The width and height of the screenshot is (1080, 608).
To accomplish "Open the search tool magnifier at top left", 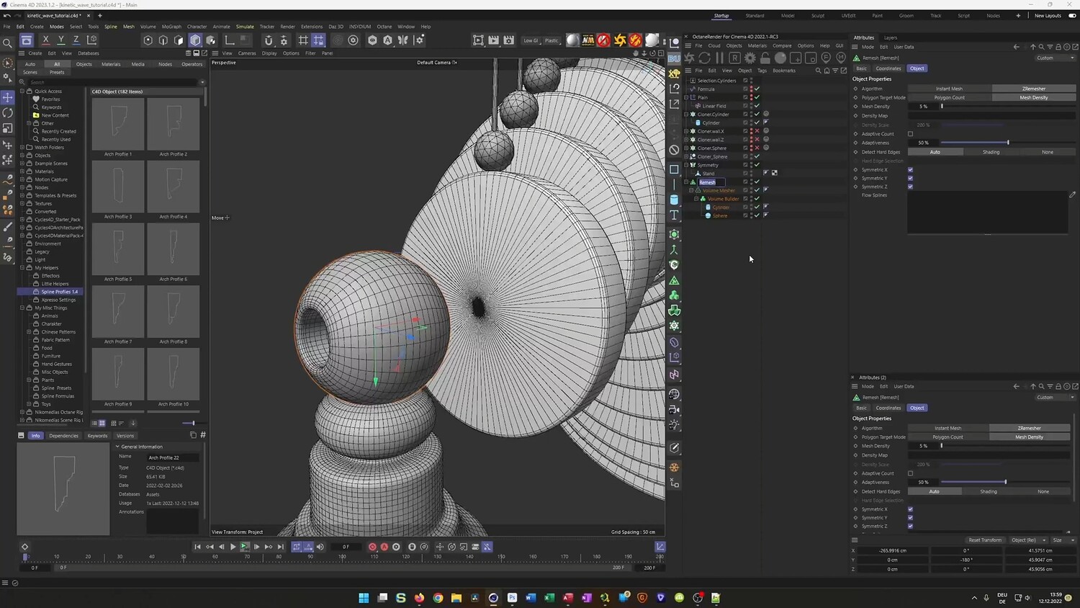I will coord(8,43).
